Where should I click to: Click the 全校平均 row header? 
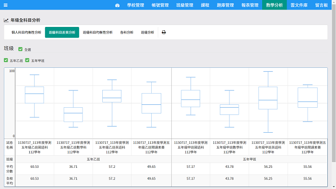[10, 181]
